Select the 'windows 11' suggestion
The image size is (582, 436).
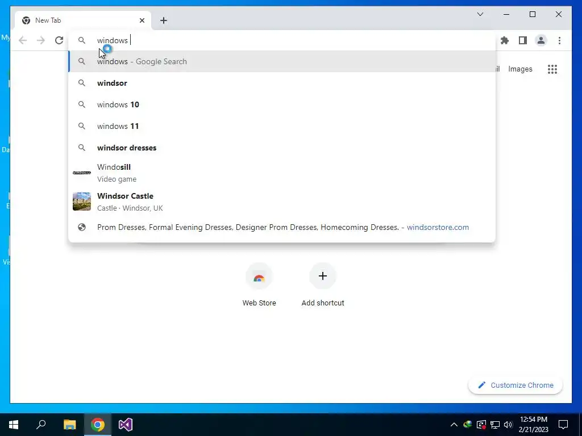point(282,126)
